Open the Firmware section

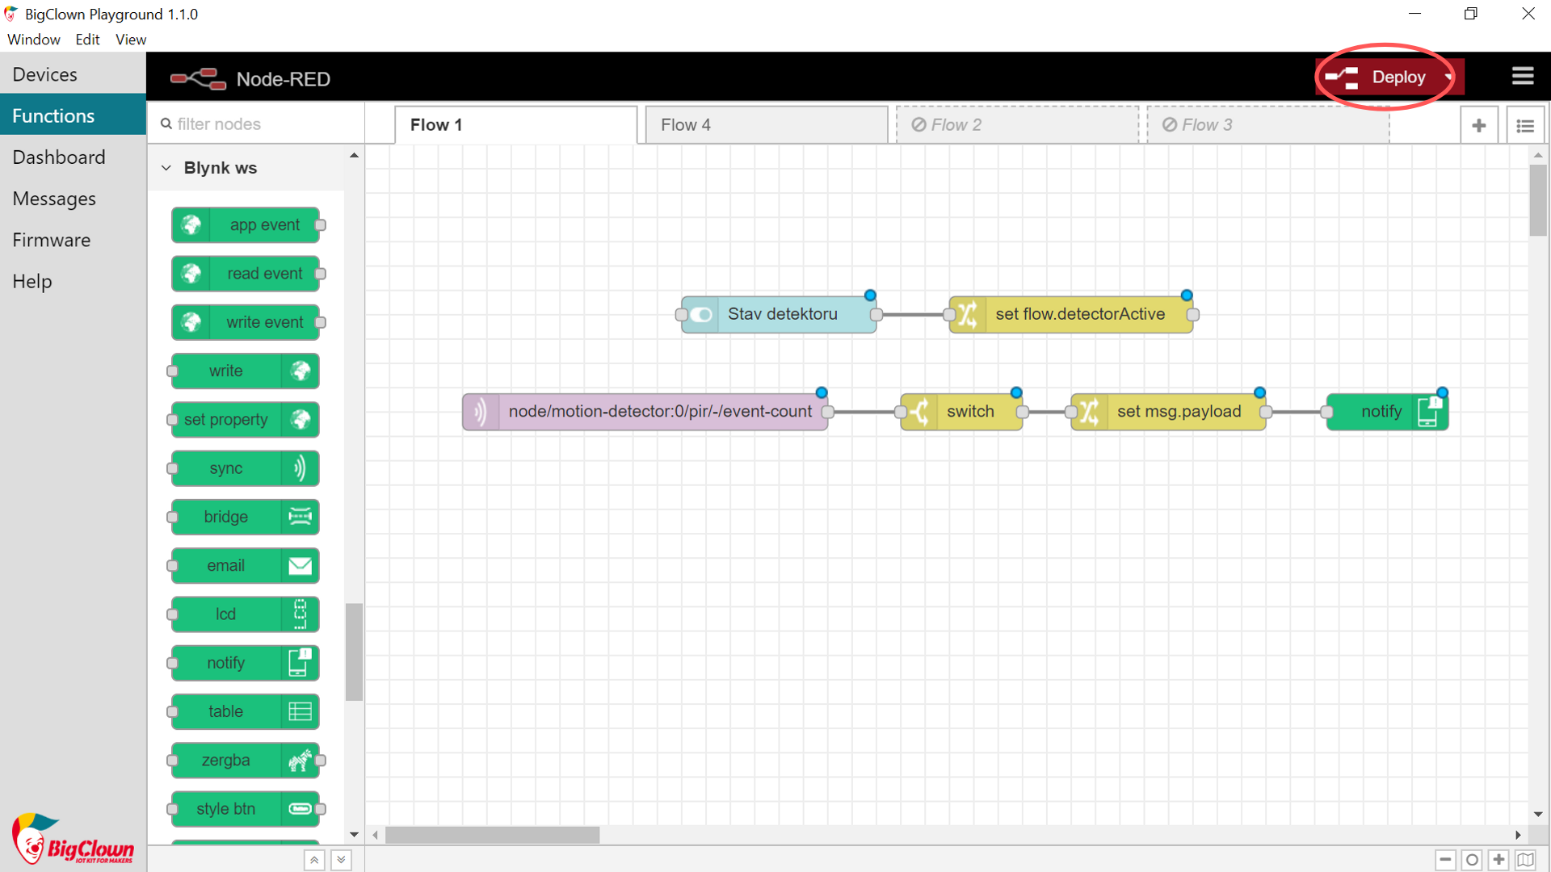[73, 240]
